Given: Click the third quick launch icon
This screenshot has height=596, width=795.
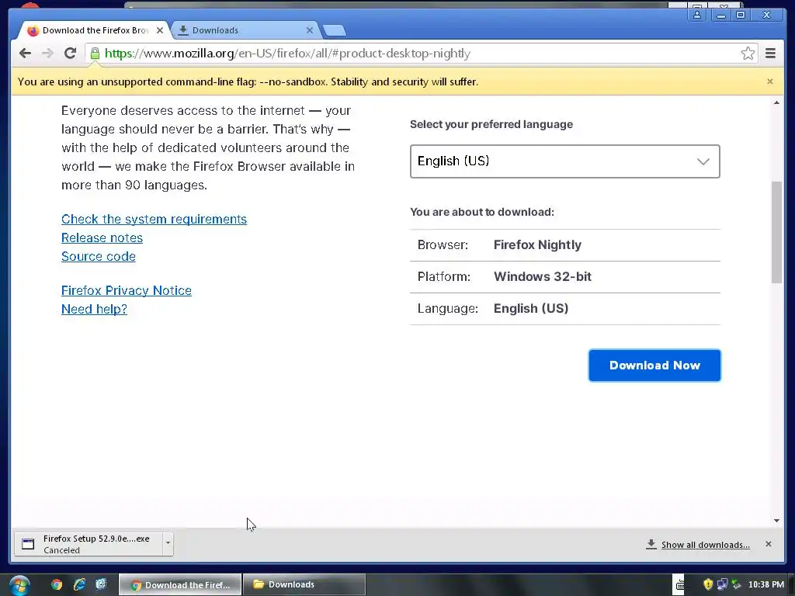Looking at the screenshot, I should pyautogui.click(x=101, y=584).
